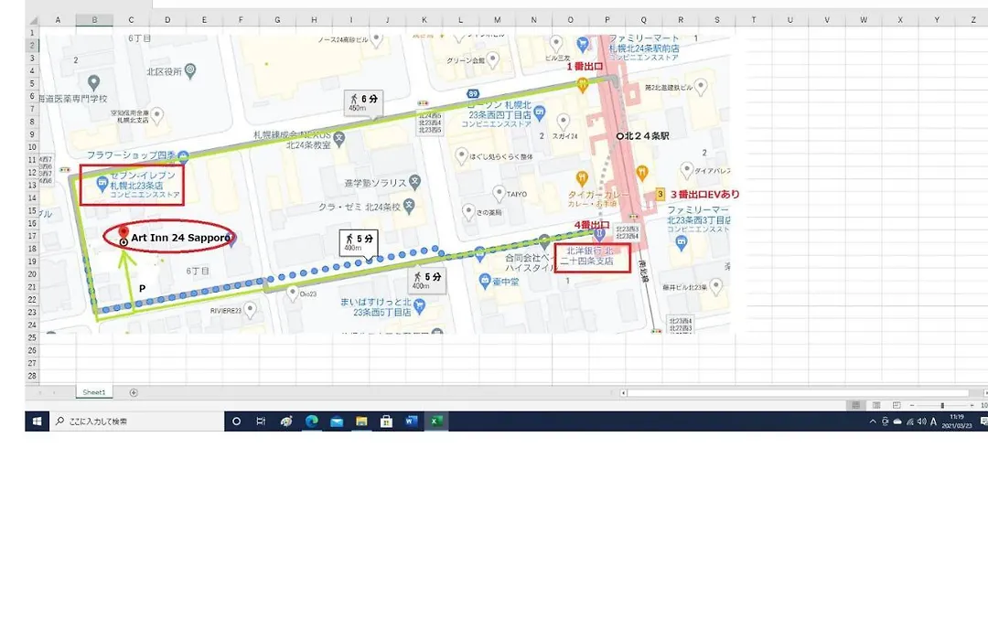Select row 2 header
988x640 pixels.
[x=32, y=46]
